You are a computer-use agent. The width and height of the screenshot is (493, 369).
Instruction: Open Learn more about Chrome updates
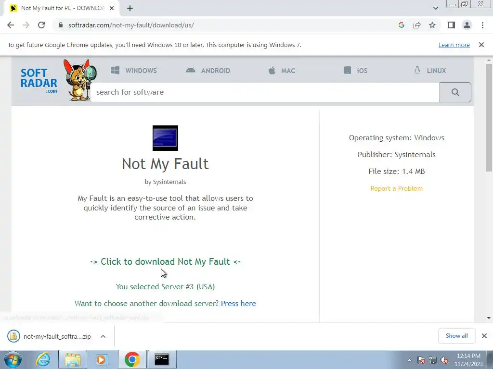(x=454, y=45)
